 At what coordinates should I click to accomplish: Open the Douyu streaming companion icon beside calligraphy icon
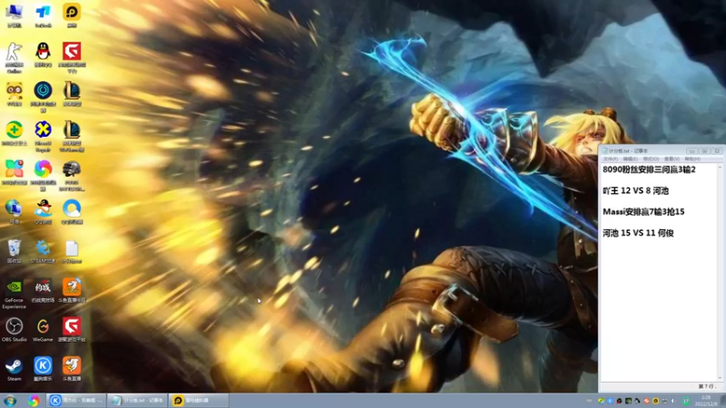coord(72,290)
